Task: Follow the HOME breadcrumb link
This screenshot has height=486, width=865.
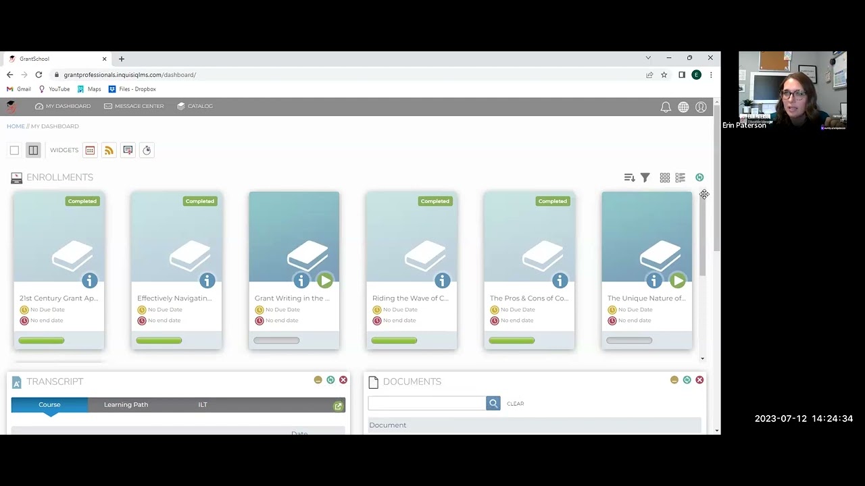Action: 16,126
